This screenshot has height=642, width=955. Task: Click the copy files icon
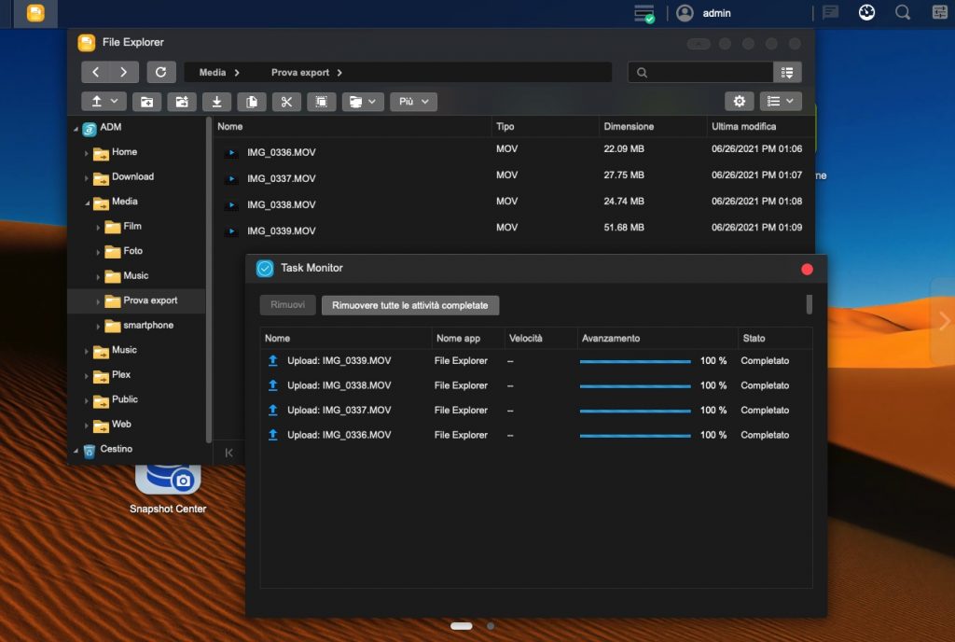pos(251,102)
